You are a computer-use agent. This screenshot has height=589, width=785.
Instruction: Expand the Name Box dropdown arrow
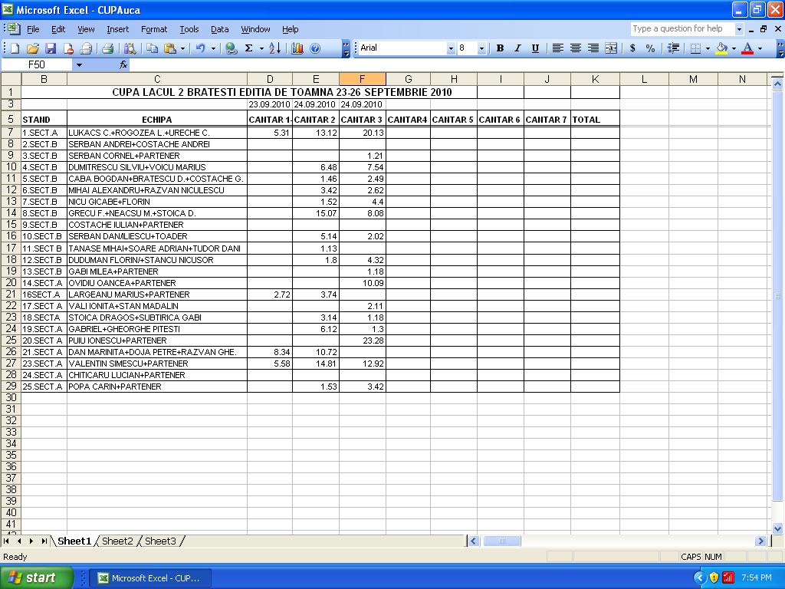pyautogui.click(x=78, y=65)
